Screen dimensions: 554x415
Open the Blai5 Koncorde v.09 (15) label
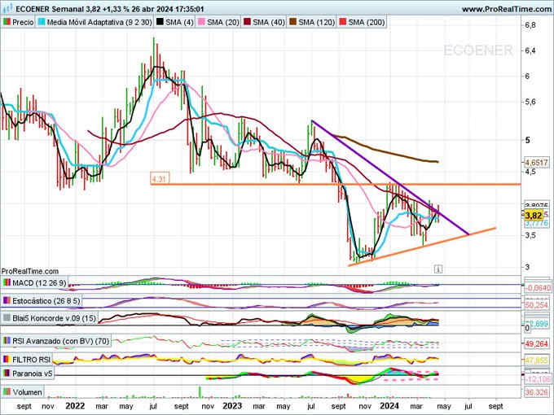pyautogui.click(x=54, y=318)
